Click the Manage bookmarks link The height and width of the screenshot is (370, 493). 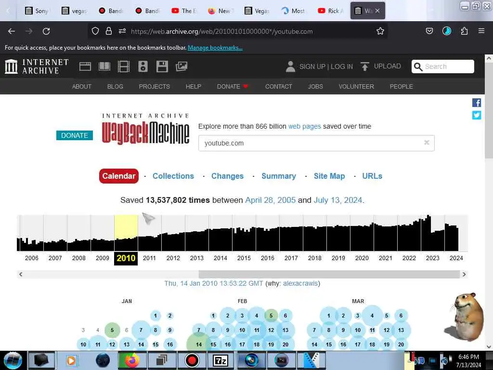[215, 48]
